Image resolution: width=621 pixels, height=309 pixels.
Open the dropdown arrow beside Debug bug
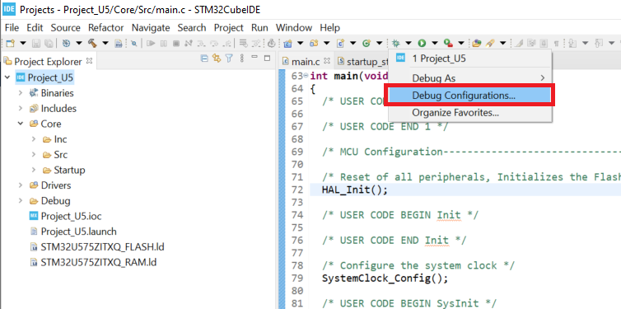coord(409,43)
